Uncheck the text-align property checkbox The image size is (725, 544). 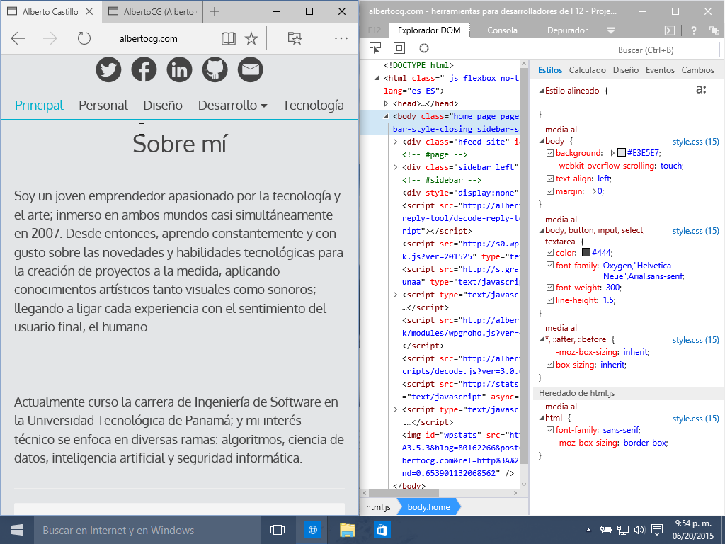(550, 178)
